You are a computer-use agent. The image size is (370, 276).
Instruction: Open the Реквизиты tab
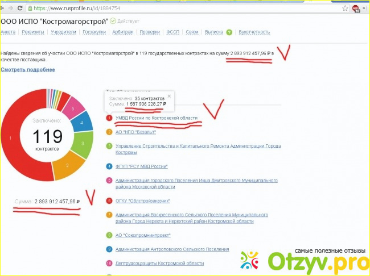click(31, 32)
